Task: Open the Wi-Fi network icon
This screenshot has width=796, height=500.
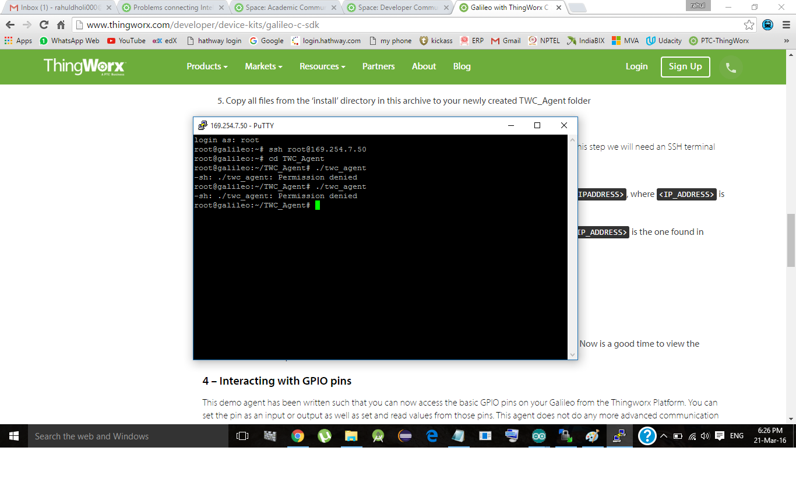Action: tap(692, 436)
